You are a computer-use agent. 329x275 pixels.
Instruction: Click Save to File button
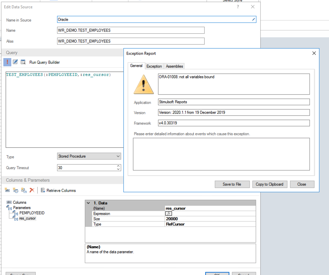232,184
